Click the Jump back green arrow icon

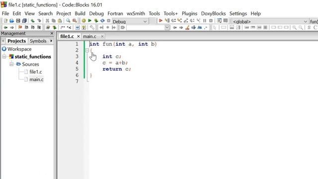tap(5, 27)
